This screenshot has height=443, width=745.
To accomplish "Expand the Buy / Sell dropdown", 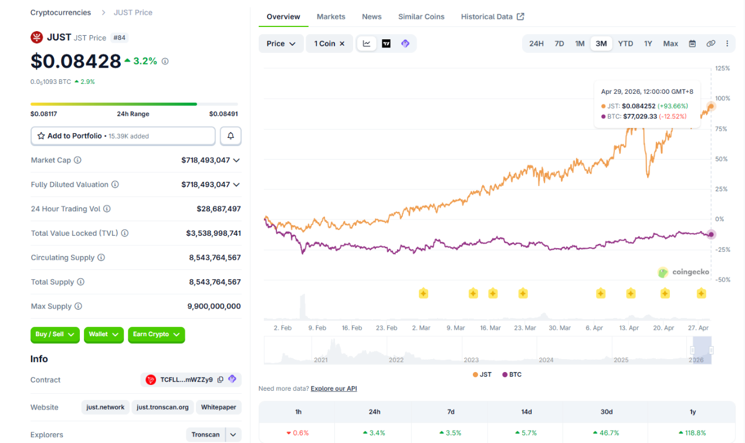I will [x=55, y=334].
